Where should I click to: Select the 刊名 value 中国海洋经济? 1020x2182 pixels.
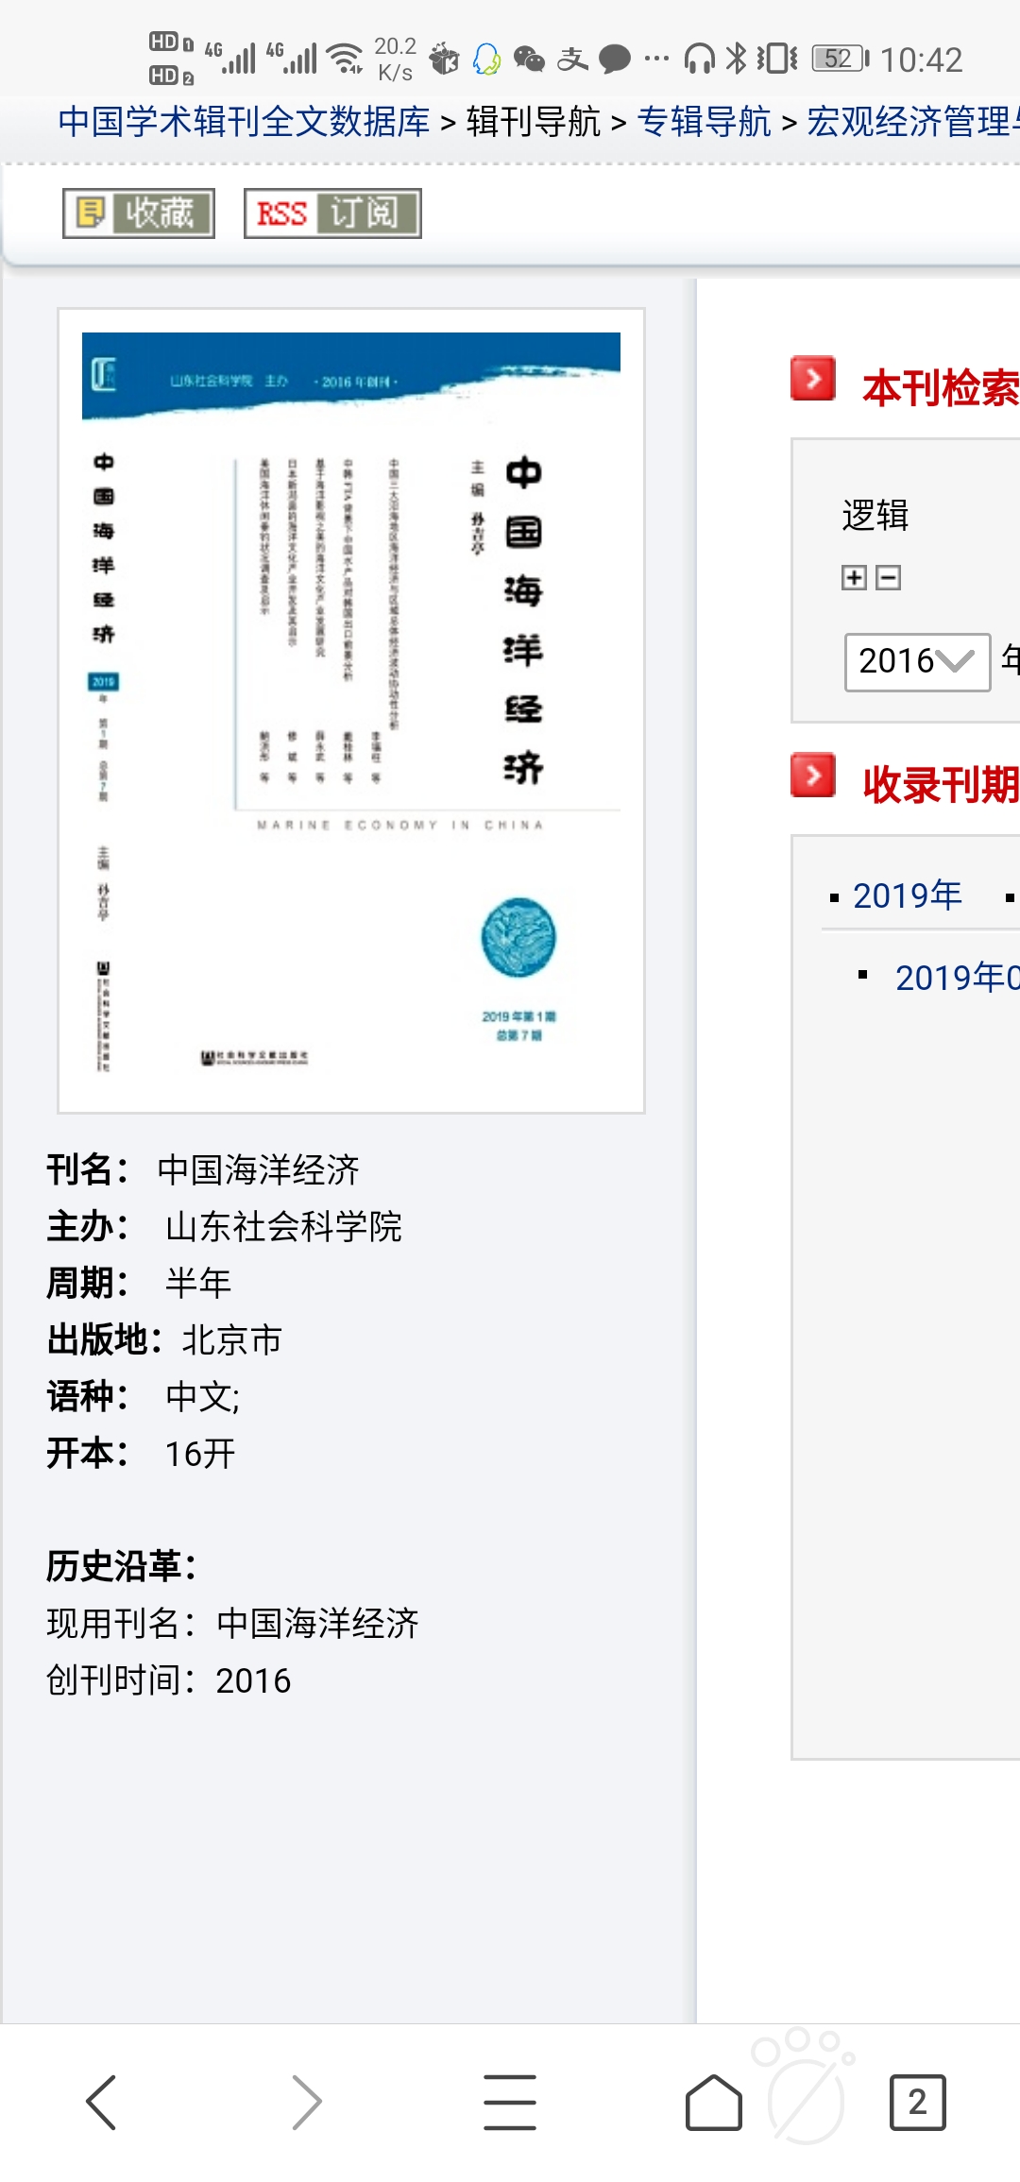click(259, 1169)
